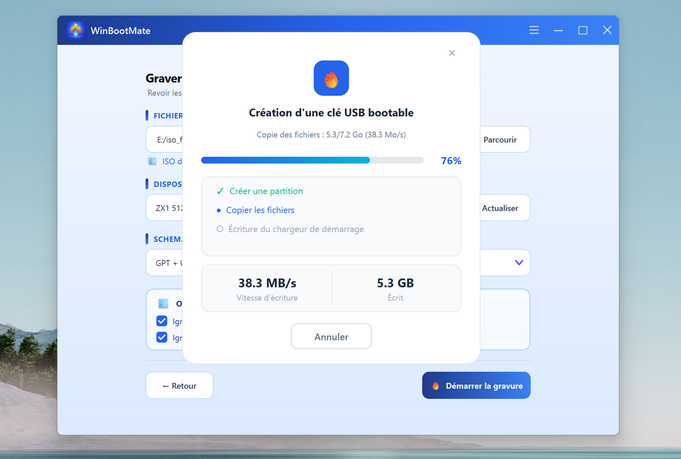Open the hamburger menu in title bar
The height and width of the screenshot is (459, 681).
point(534,31)
